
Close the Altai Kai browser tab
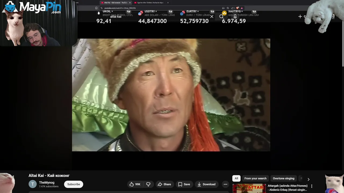coord(130,3)
